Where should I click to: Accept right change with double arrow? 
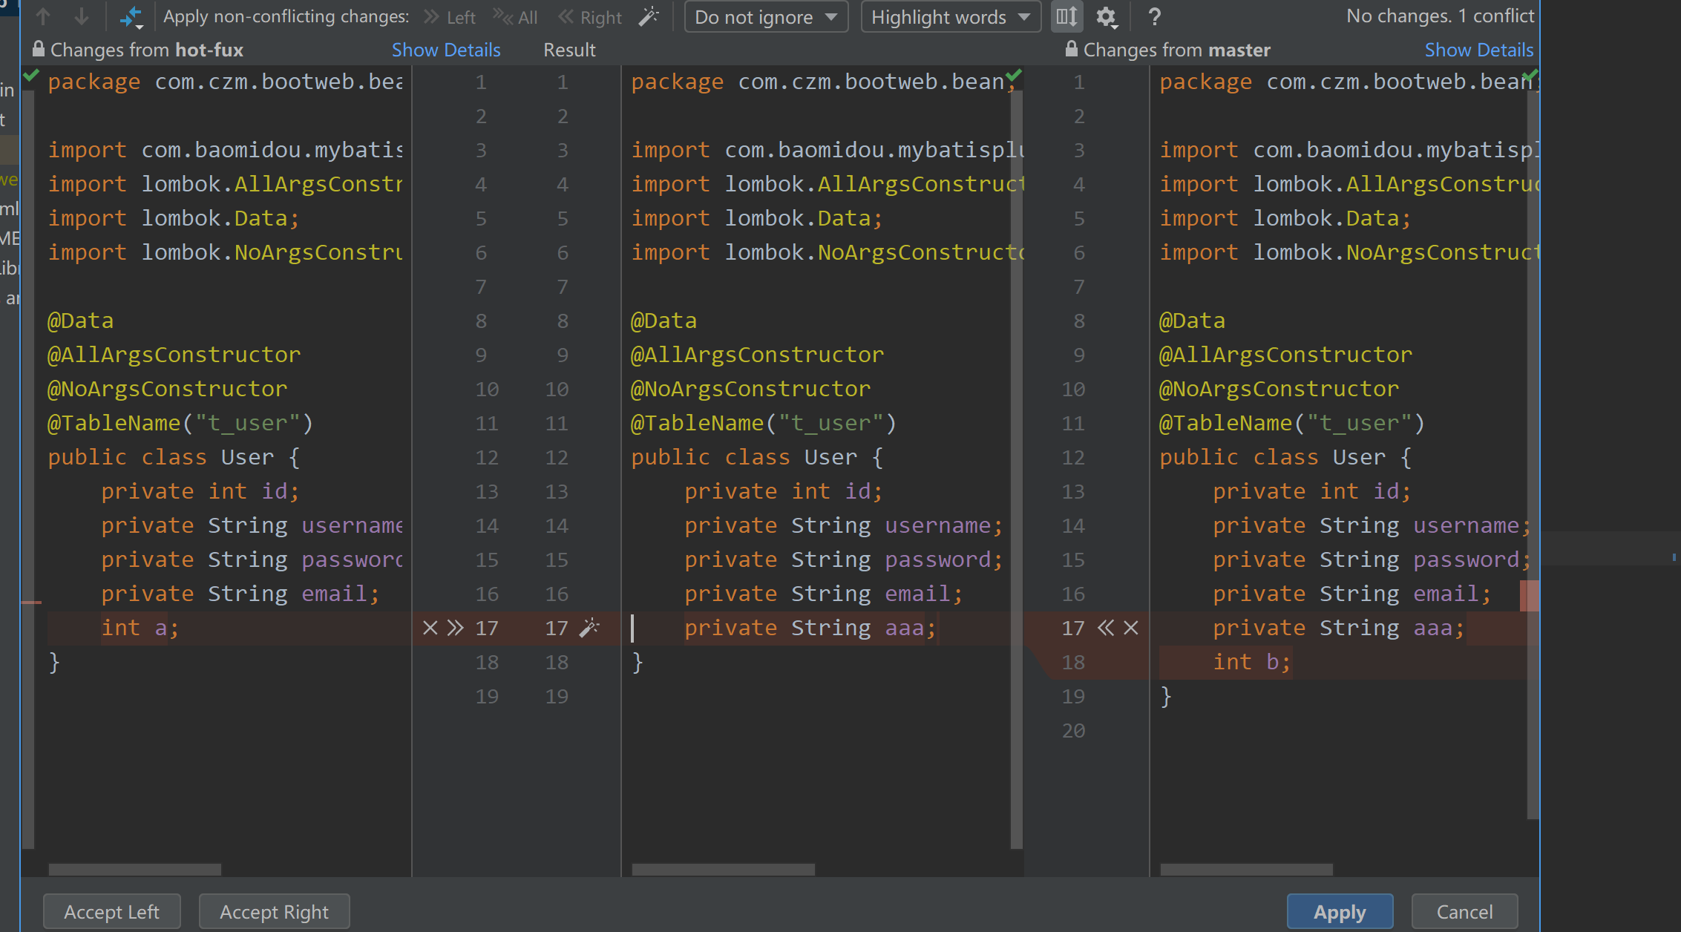[x=1106, y=628]
